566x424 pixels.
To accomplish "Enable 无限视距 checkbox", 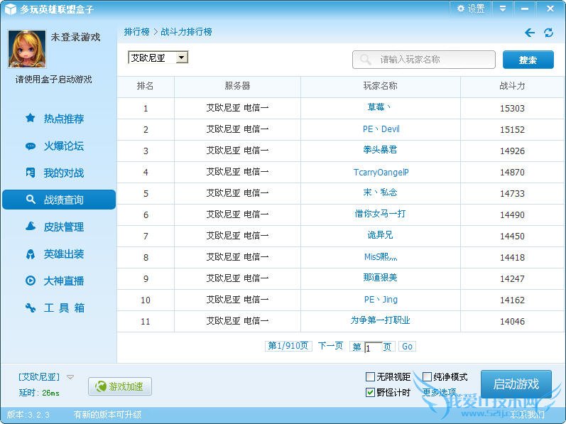I will 370,377.
